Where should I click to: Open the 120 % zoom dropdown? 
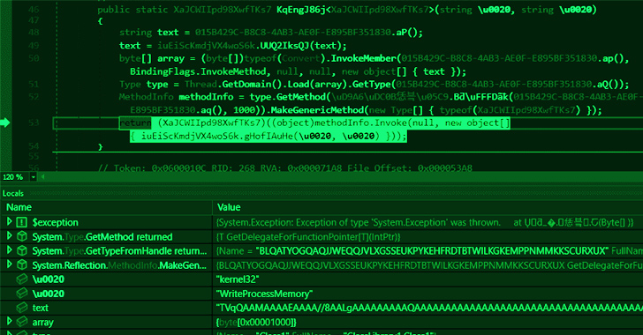[34, 177]
